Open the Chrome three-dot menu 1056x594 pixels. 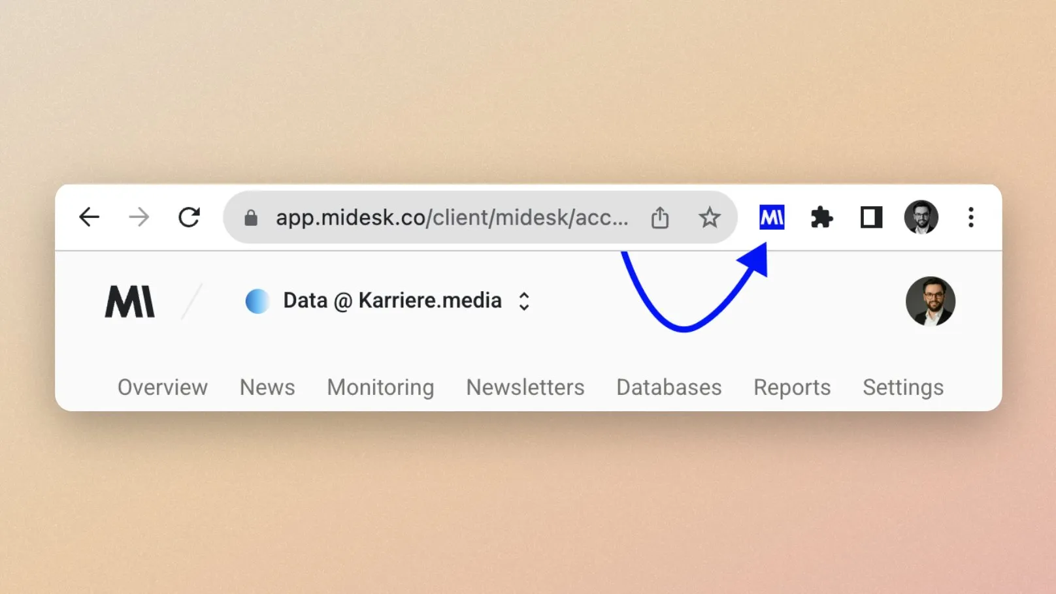click(x=971, y=217)
